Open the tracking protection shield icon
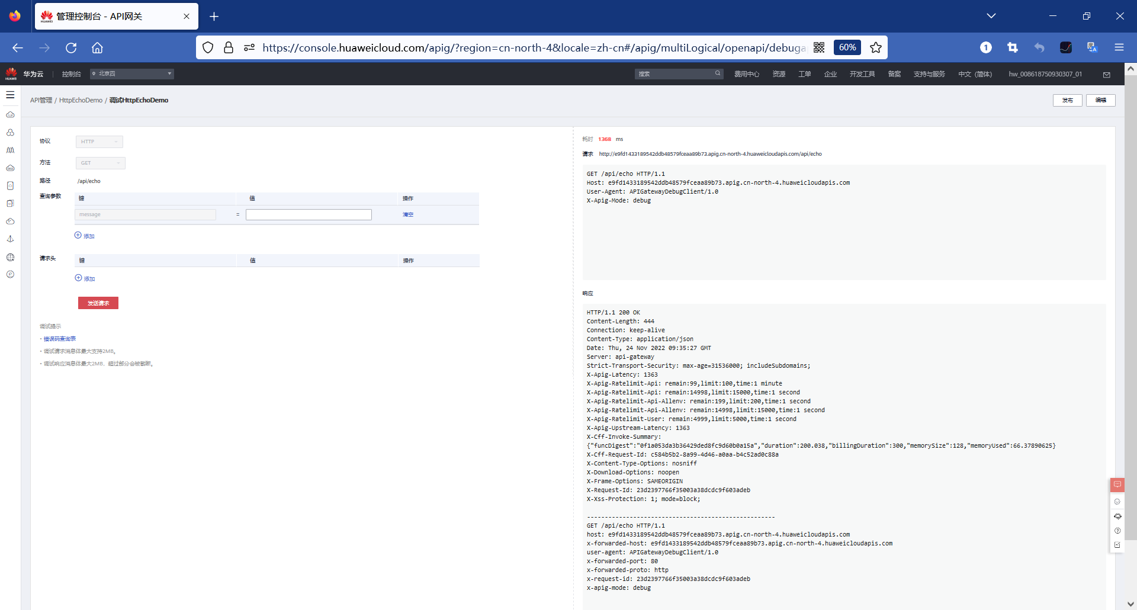1137x610 pixels. [208, 47]
